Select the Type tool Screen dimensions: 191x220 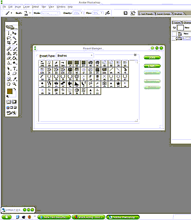click(14, 69)
